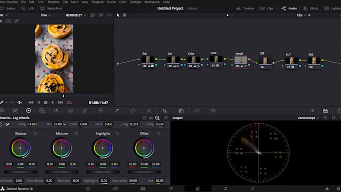Play the clip forward
341x192 pixels.
(x=53, y=102)
